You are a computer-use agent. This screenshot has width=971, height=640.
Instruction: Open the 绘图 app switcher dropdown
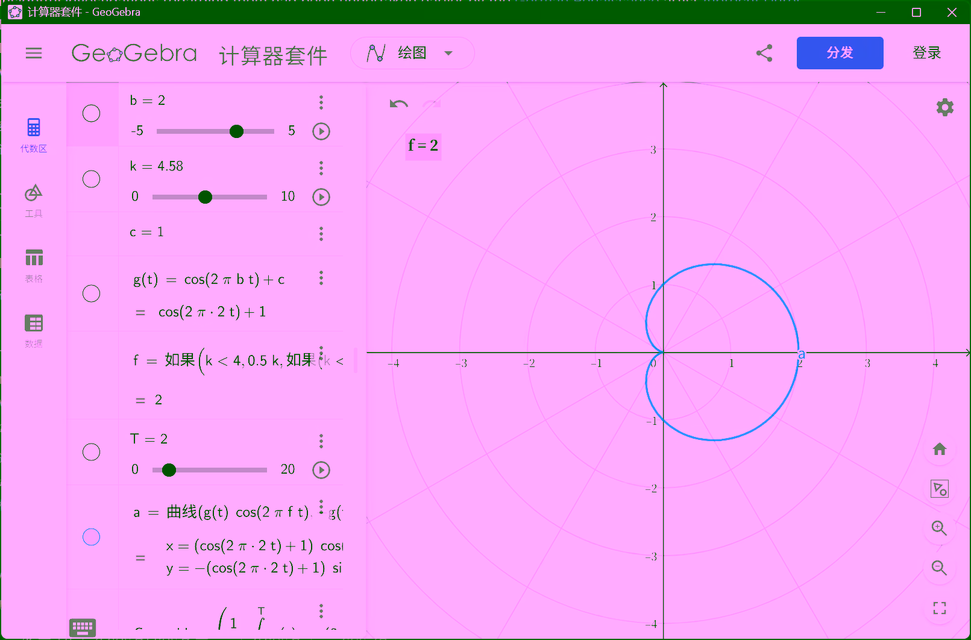[412, 53]
